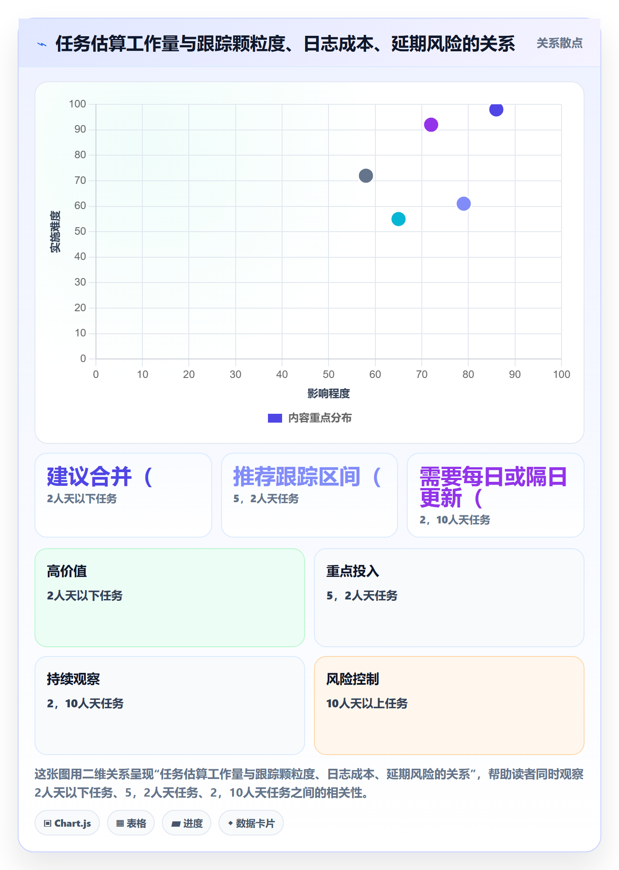Click the 表格 tag
This screenshot has height=870, width=619.
(x=131, y=823)
